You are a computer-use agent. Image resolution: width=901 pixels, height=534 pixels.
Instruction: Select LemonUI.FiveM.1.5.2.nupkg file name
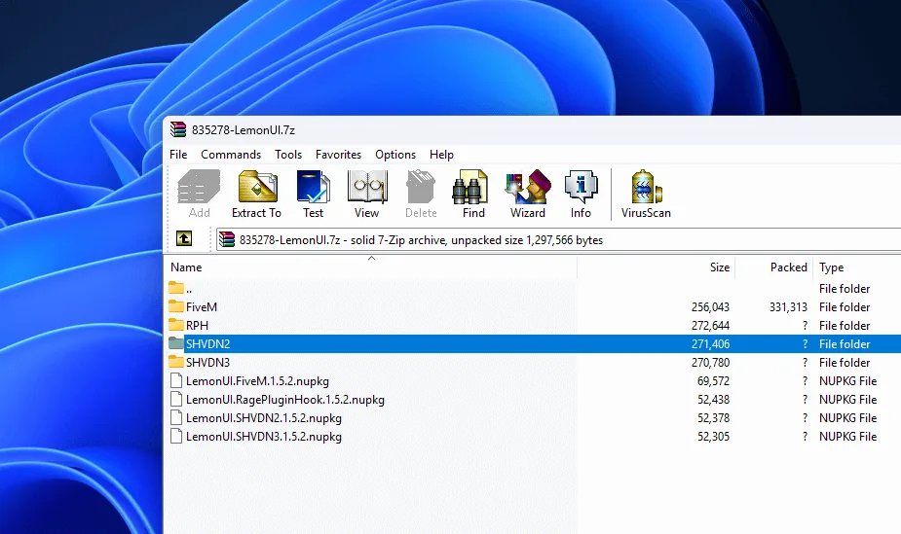(257, 381)
